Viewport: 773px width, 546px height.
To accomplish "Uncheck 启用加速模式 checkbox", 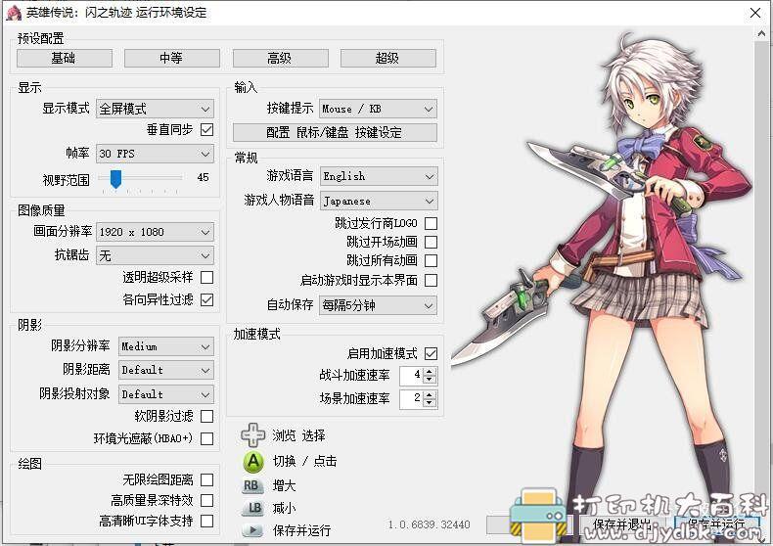I will (431, 353).
